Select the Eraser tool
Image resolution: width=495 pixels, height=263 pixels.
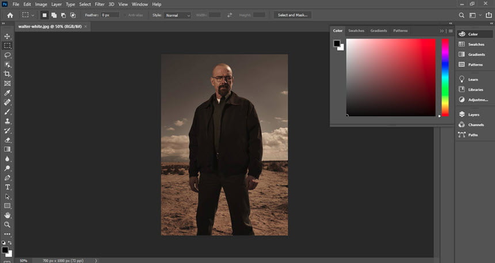tap(7, 140)
